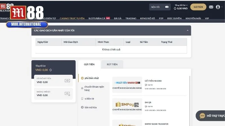
Task: Click the Loại column header
Action: click(x=128, y=42)
